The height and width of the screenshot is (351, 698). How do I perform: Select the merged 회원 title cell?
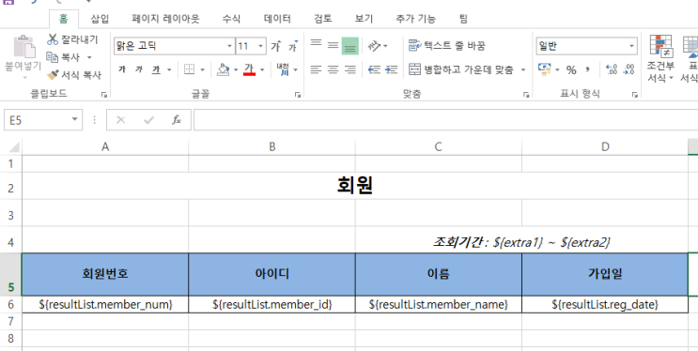click(355, 186)
